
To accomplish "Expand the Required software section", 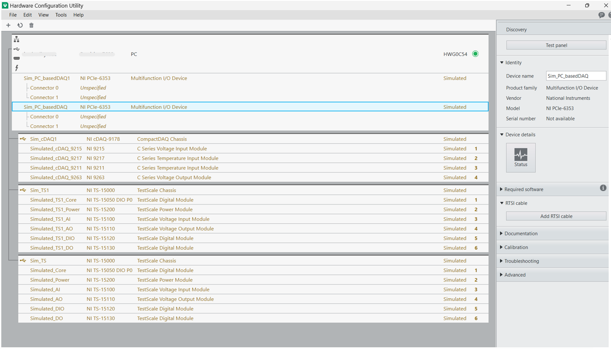I will pos(502,189).
